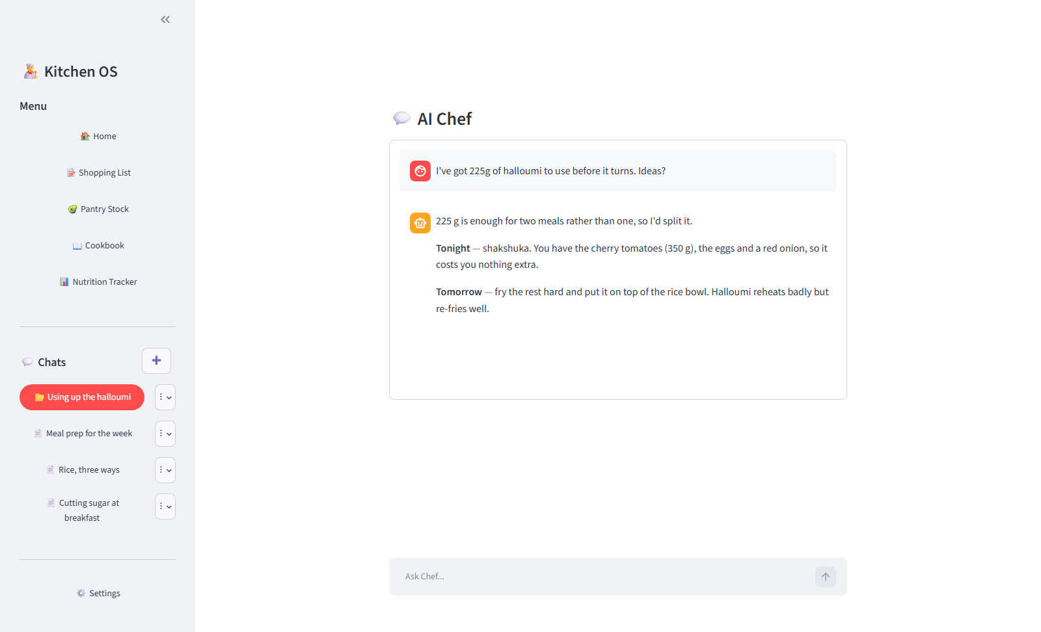View the Nutrition Tracker
1041x632 pixels.
[x=98, y=282]
